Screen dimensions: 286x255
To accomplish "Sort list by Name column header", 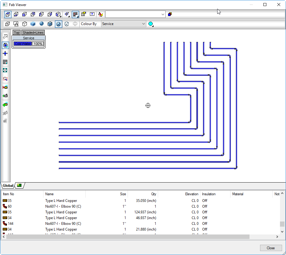I will 49,194.
